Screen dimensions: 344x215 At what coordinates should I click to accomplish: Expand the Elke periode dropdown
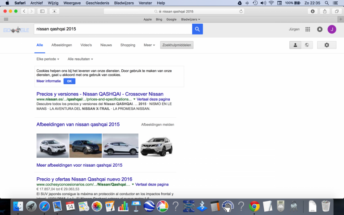(x=47, y=59)
